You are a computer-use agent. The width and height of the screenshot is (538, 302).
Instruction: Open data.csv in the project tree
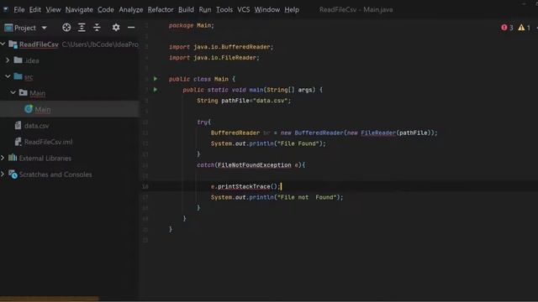pyautogui.click(x=36, y=126)
